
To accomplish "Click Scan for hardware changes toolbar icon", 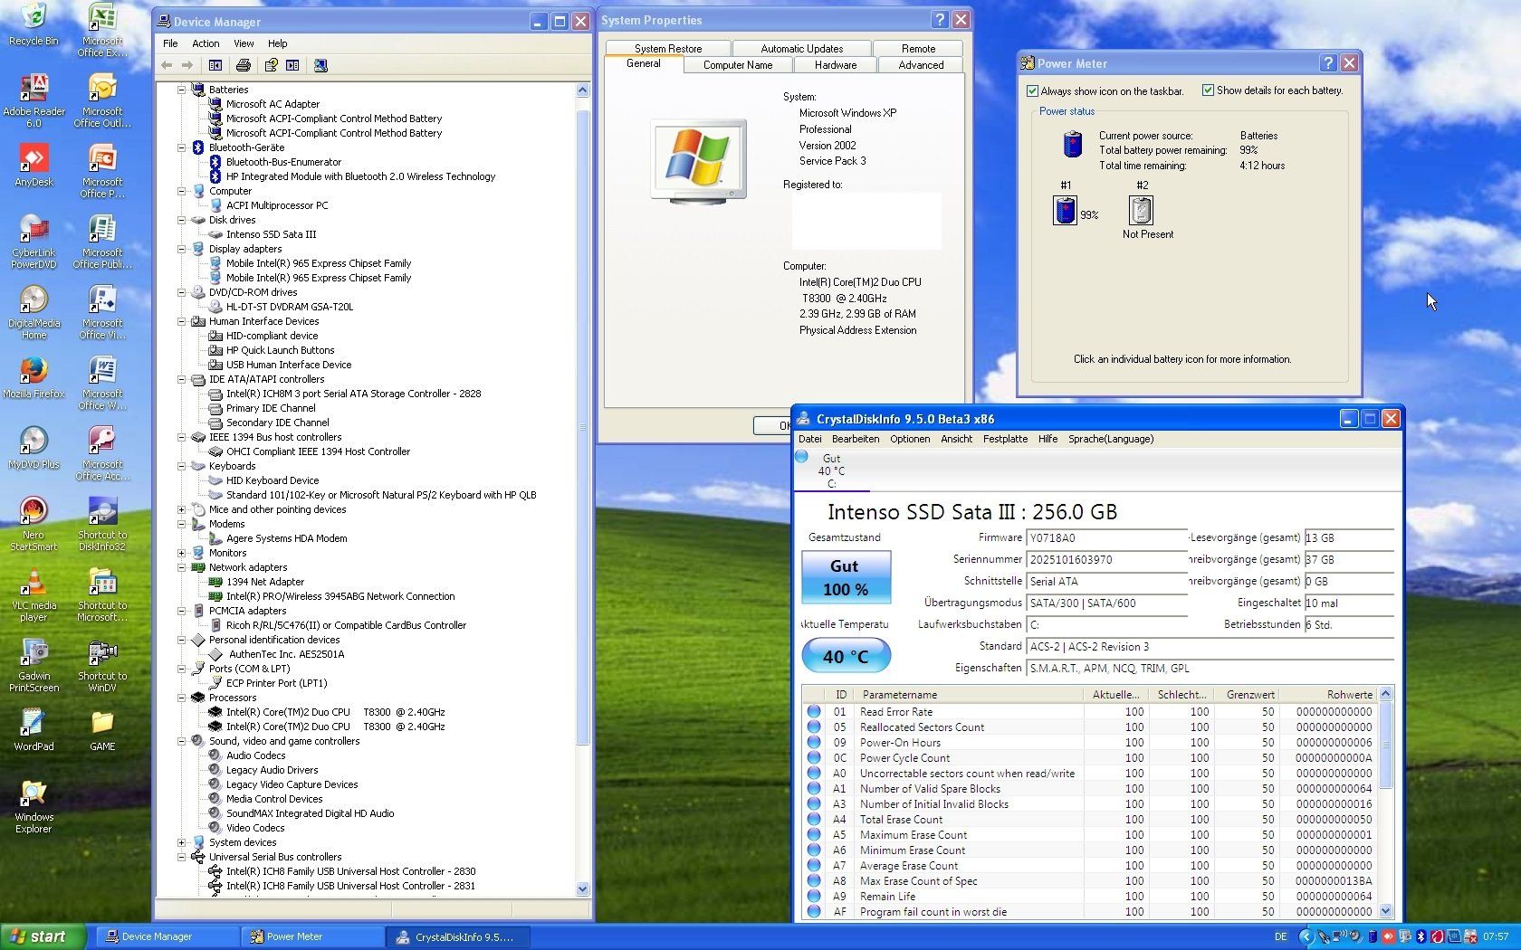I will pos(320,65).
